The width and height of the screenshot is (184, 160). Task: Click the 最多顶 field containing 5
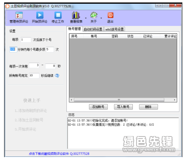[50, 49]
